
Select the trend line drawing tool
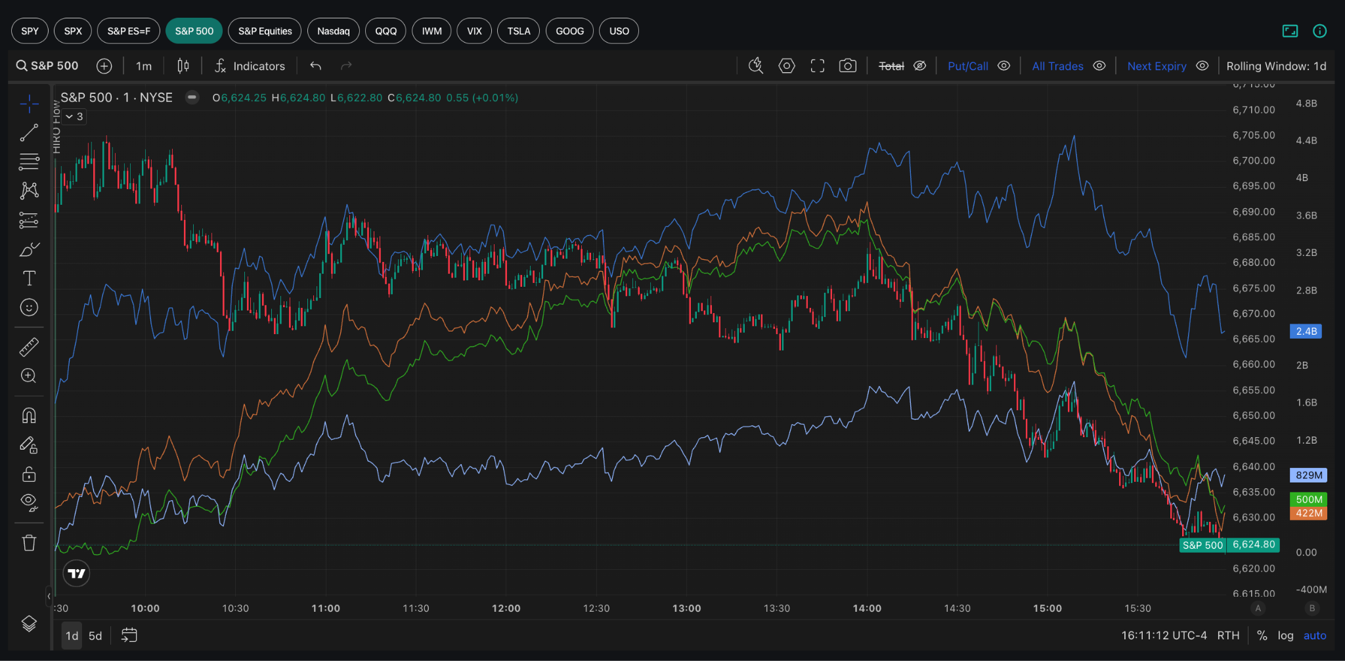(x=29, y=133)
